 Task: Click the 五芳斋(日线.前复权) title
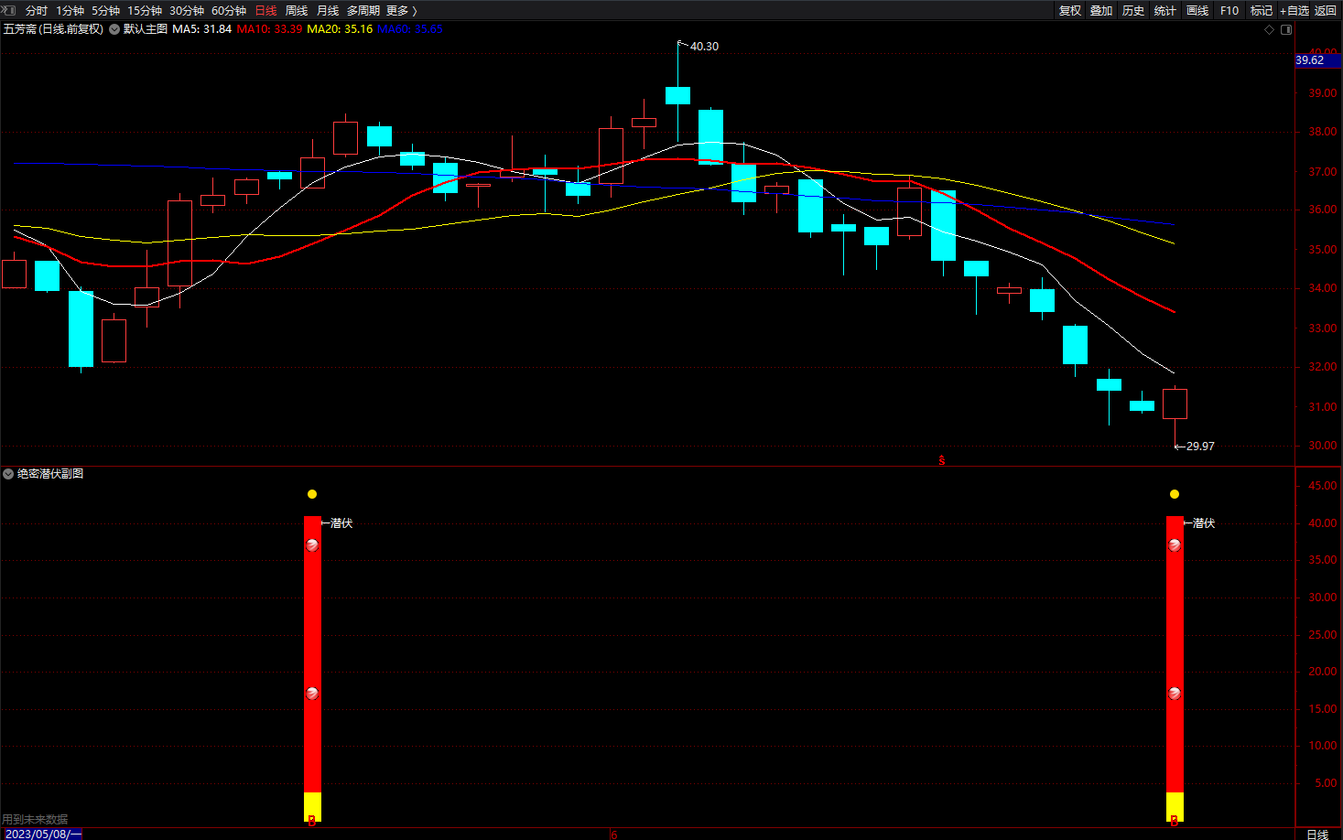pos(53,29)
